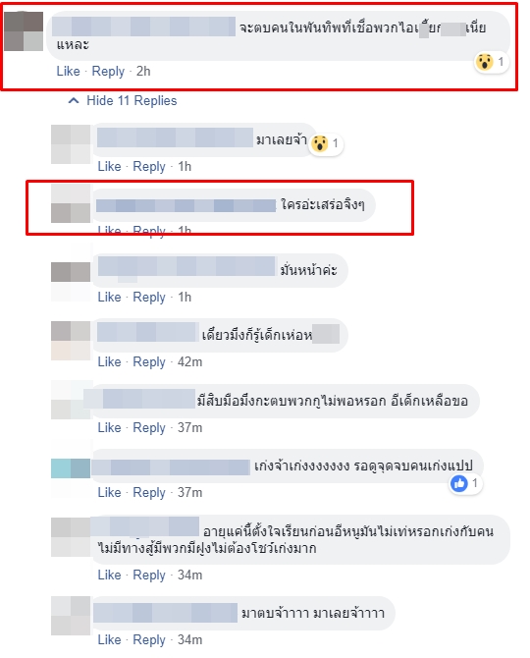The height and width of the screenshot is (658, 530).
Task: Like the 42m comment
Action: (109, 361)
